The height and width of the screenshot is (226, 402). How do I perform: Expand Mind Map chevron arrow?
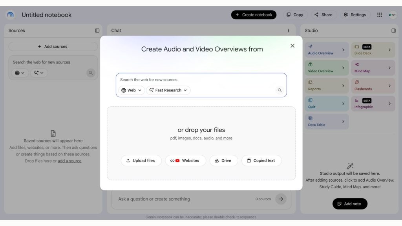click(389, 67)
